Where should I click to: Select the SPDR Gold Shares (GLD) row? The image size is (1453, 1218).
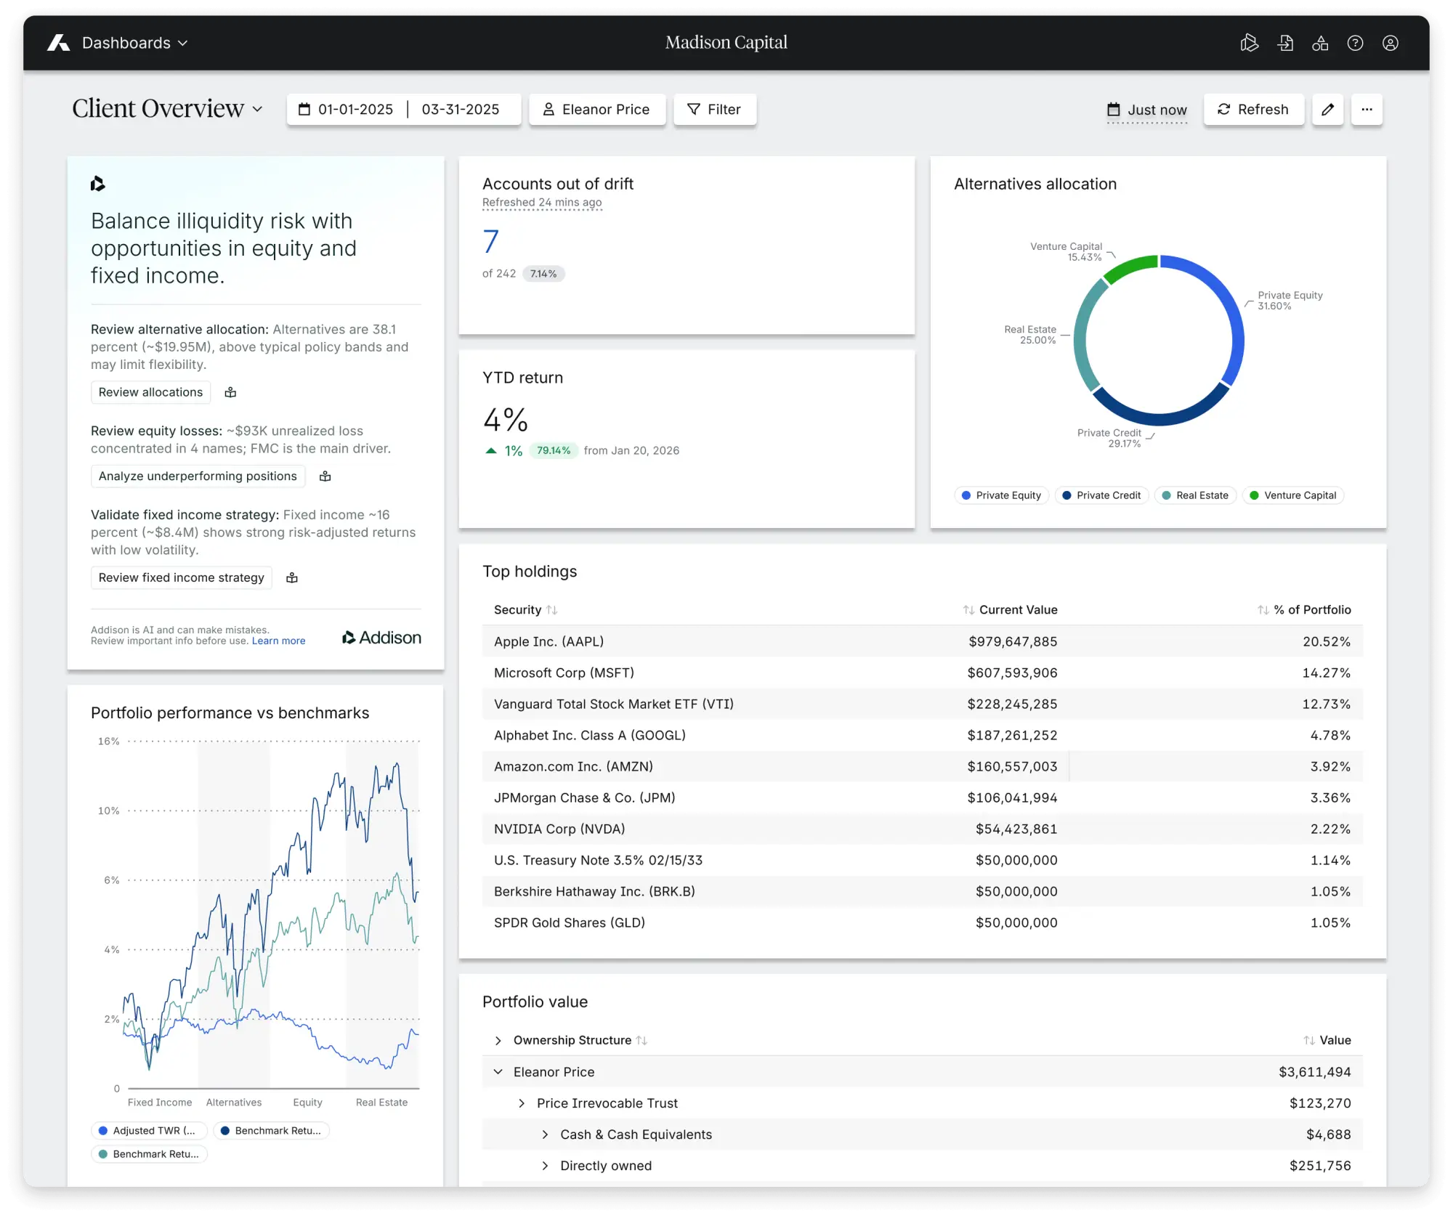922,922
